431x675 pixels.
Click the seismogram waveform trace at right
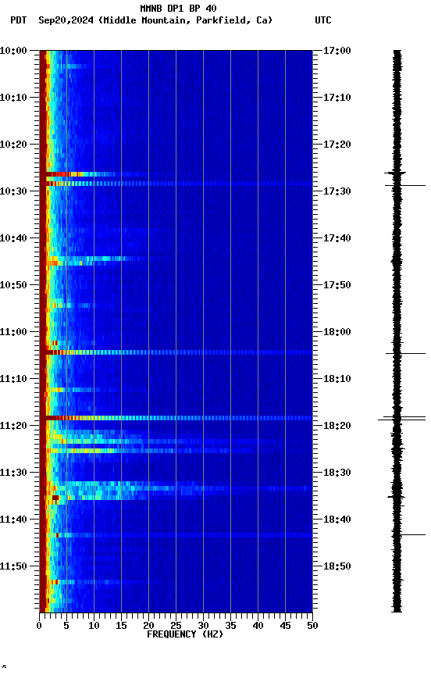pyautogui.click(x=397, y=330)
